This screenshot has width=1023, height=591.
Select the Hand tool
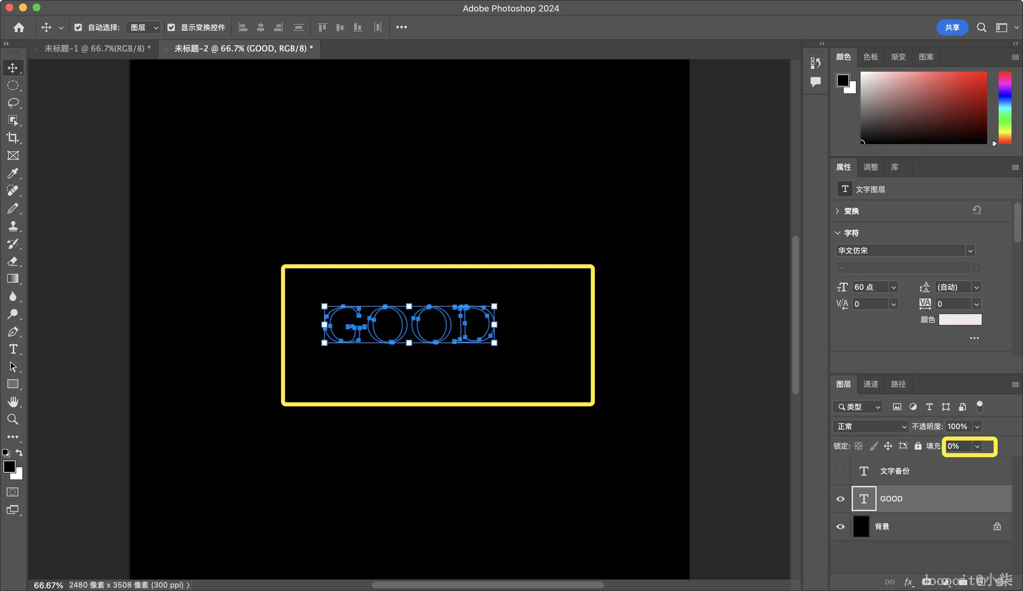(13, 402)
